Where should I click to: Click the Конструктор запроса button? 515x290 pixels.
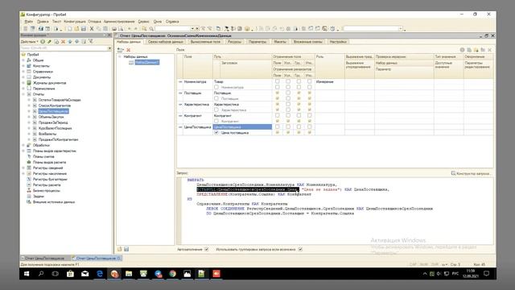coord(472,173)
